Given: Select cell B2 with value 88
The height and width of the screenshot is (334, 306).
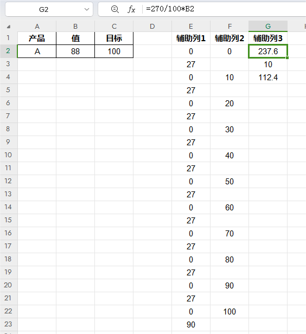Looking at the screenshot, I should 75,52.
